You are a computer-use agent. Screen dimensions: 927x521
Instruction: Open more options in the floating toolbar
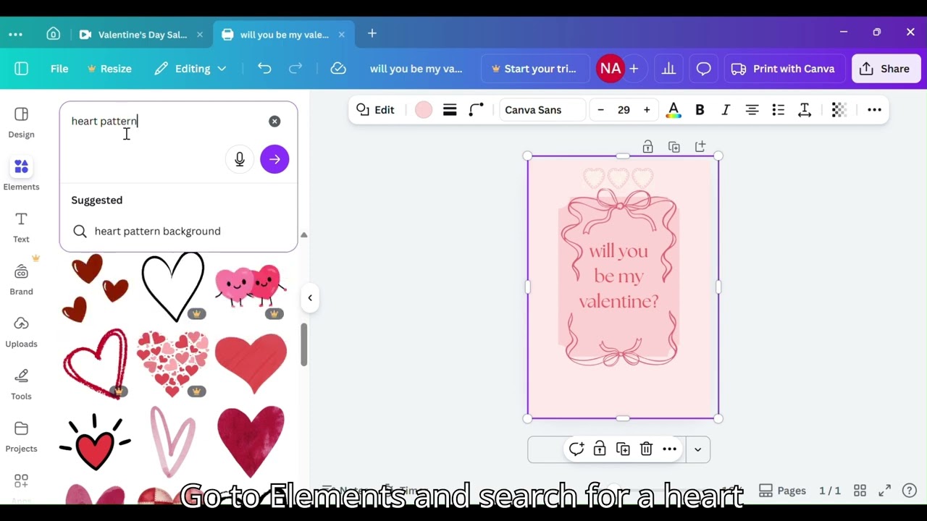pyautogui.click(x=669, y=449)
